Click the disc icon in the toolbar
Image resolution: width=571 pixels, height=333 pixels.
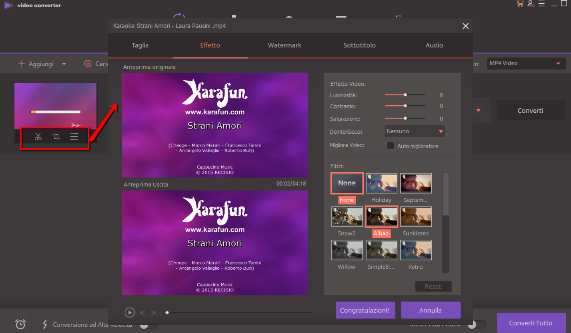(87, 64)
